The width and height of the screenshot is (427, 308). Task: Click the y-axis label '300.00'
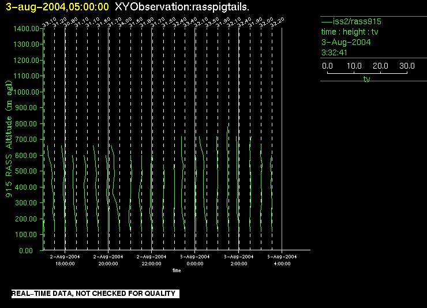point(26,203)
